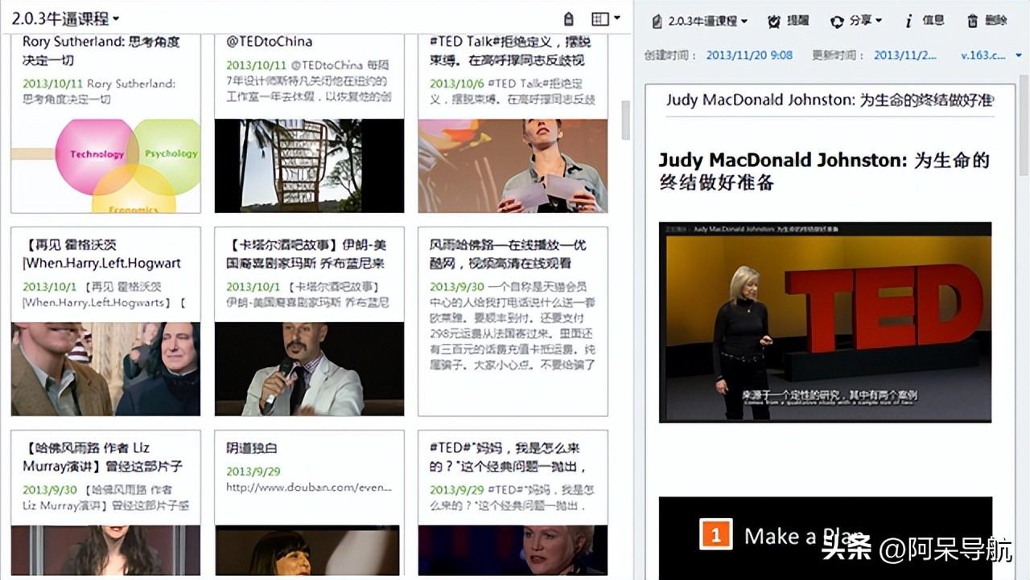The width and height of the screenshot is (1030, 580).
Task: Select the 阴道独白 note card
Action: [309, 504]
